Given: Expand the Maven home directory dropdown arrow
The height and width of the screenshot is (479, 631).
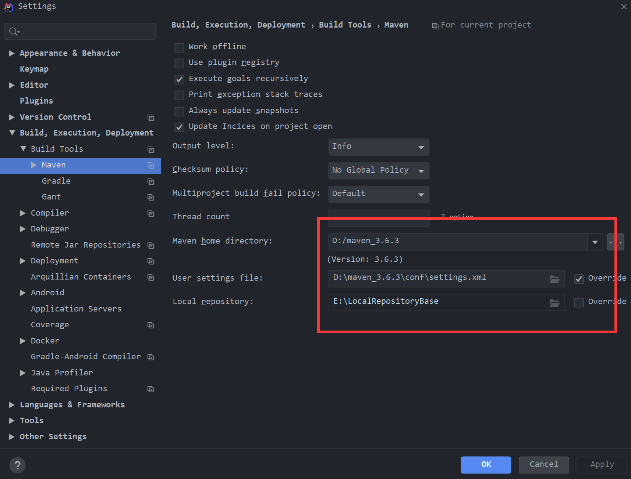Looking at the screenshot, I should coord(595,242).
